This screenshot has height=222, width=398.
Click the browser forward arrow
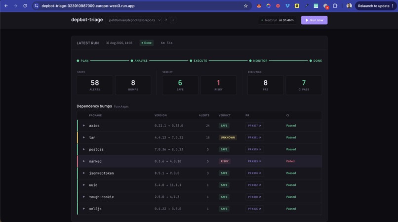tap(15, 6)
